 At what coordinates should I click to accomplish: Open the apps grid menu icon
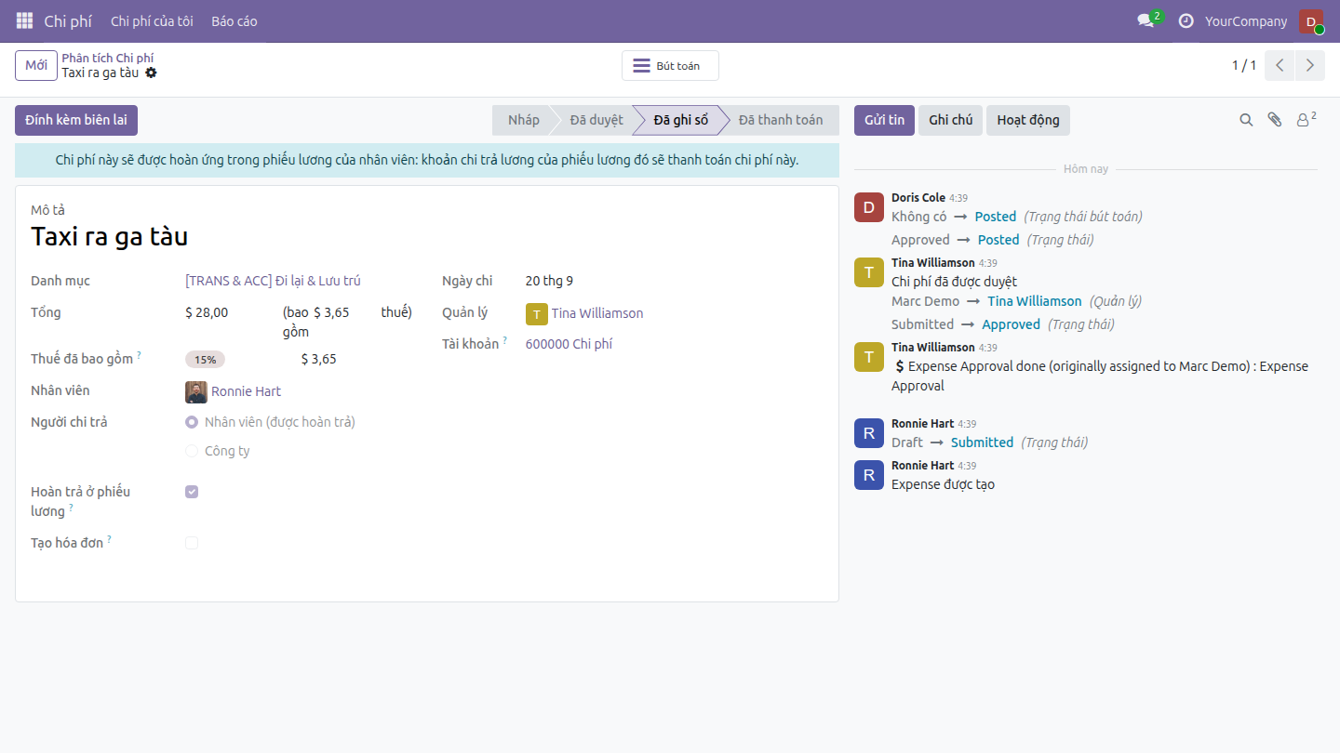click(24, 20)
